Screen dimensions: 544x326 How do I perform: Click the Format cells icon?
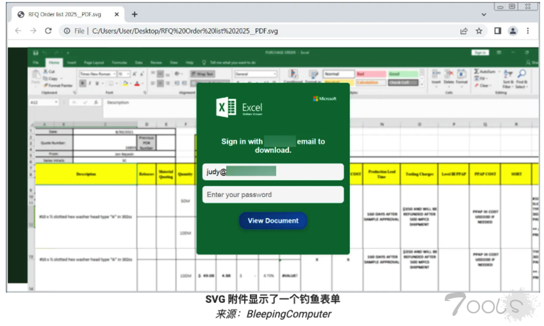(462, 74)
